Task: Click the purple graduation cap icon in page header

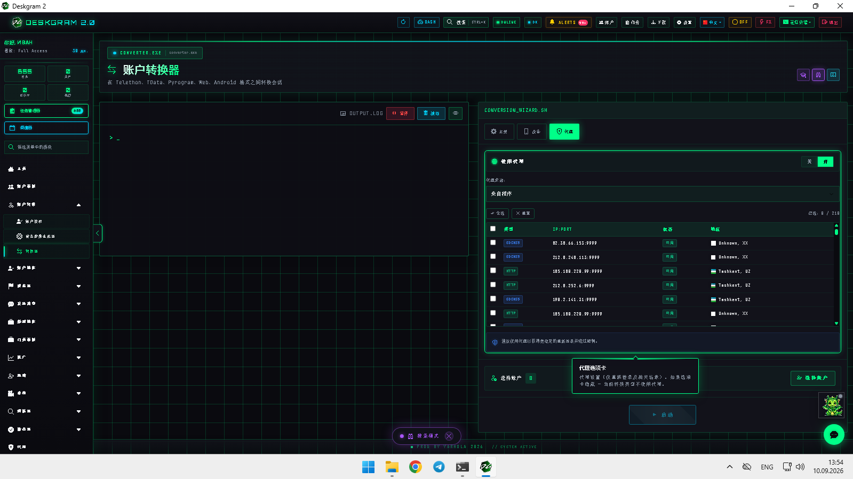Action: [803, 75]
